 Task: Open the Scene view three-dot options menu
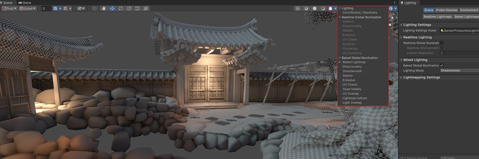coord(394,2)
